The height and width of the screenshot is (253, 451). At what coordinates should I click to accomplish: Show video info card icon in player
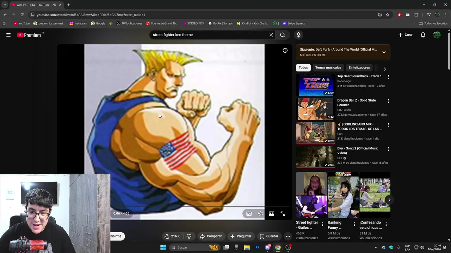285,51
